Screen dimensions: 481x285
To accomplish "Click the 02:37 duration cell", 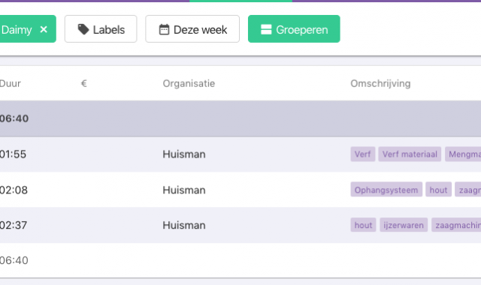I will (x=14, y=225).
